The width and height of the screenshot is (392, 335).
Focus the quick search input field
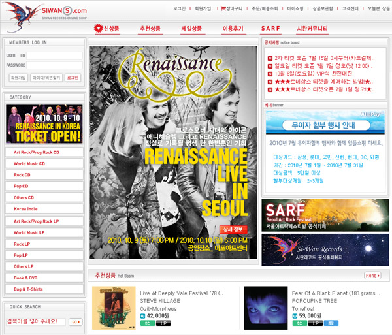click(36, 321)
